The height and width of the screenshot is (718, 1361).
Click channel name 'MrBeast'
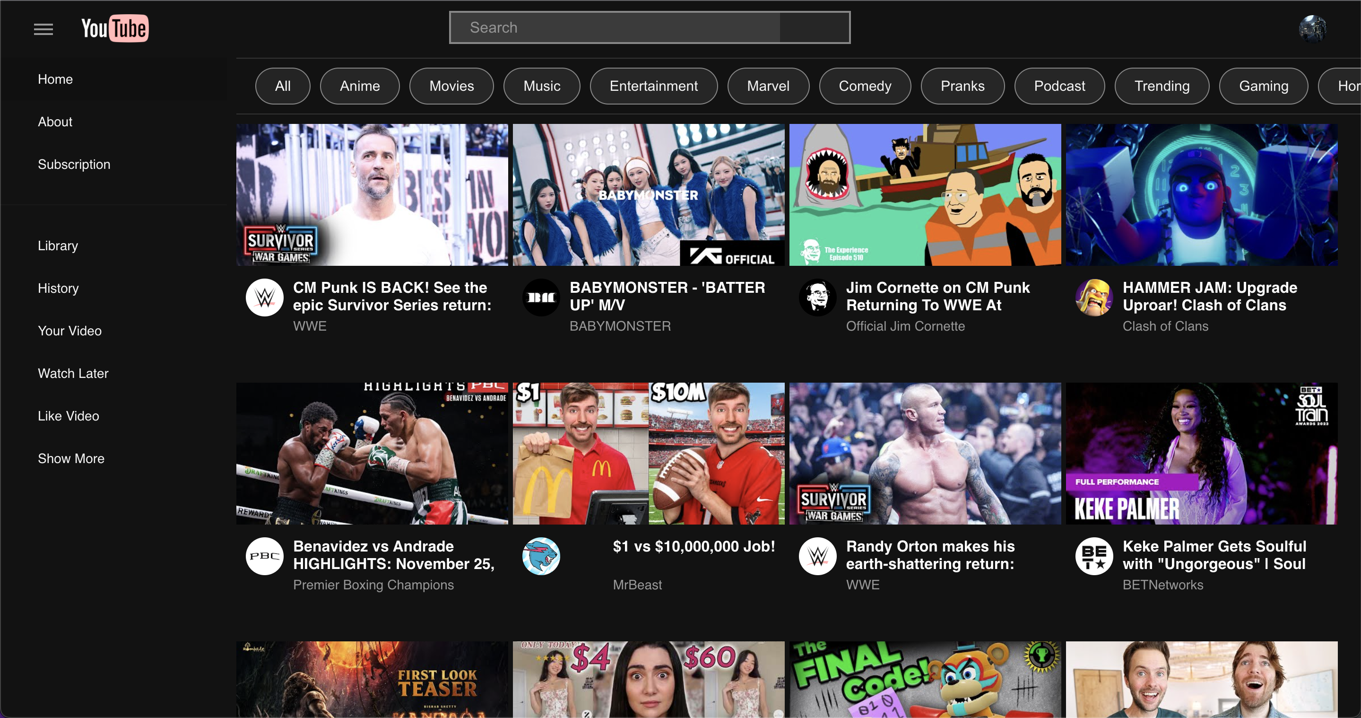pos(637,585)
